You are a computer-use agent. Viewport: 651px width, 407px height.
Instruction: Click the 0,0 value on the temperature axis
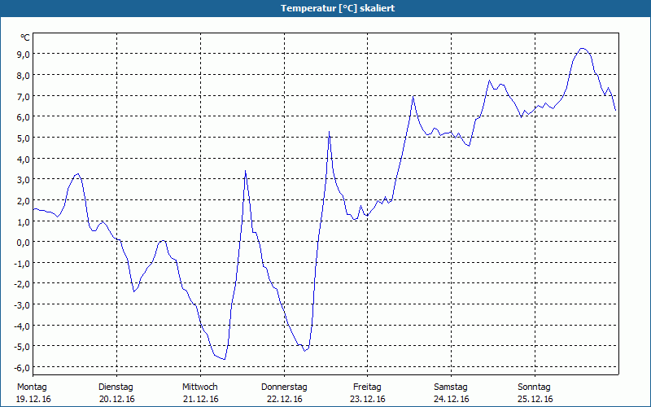[x=24, y=243]
